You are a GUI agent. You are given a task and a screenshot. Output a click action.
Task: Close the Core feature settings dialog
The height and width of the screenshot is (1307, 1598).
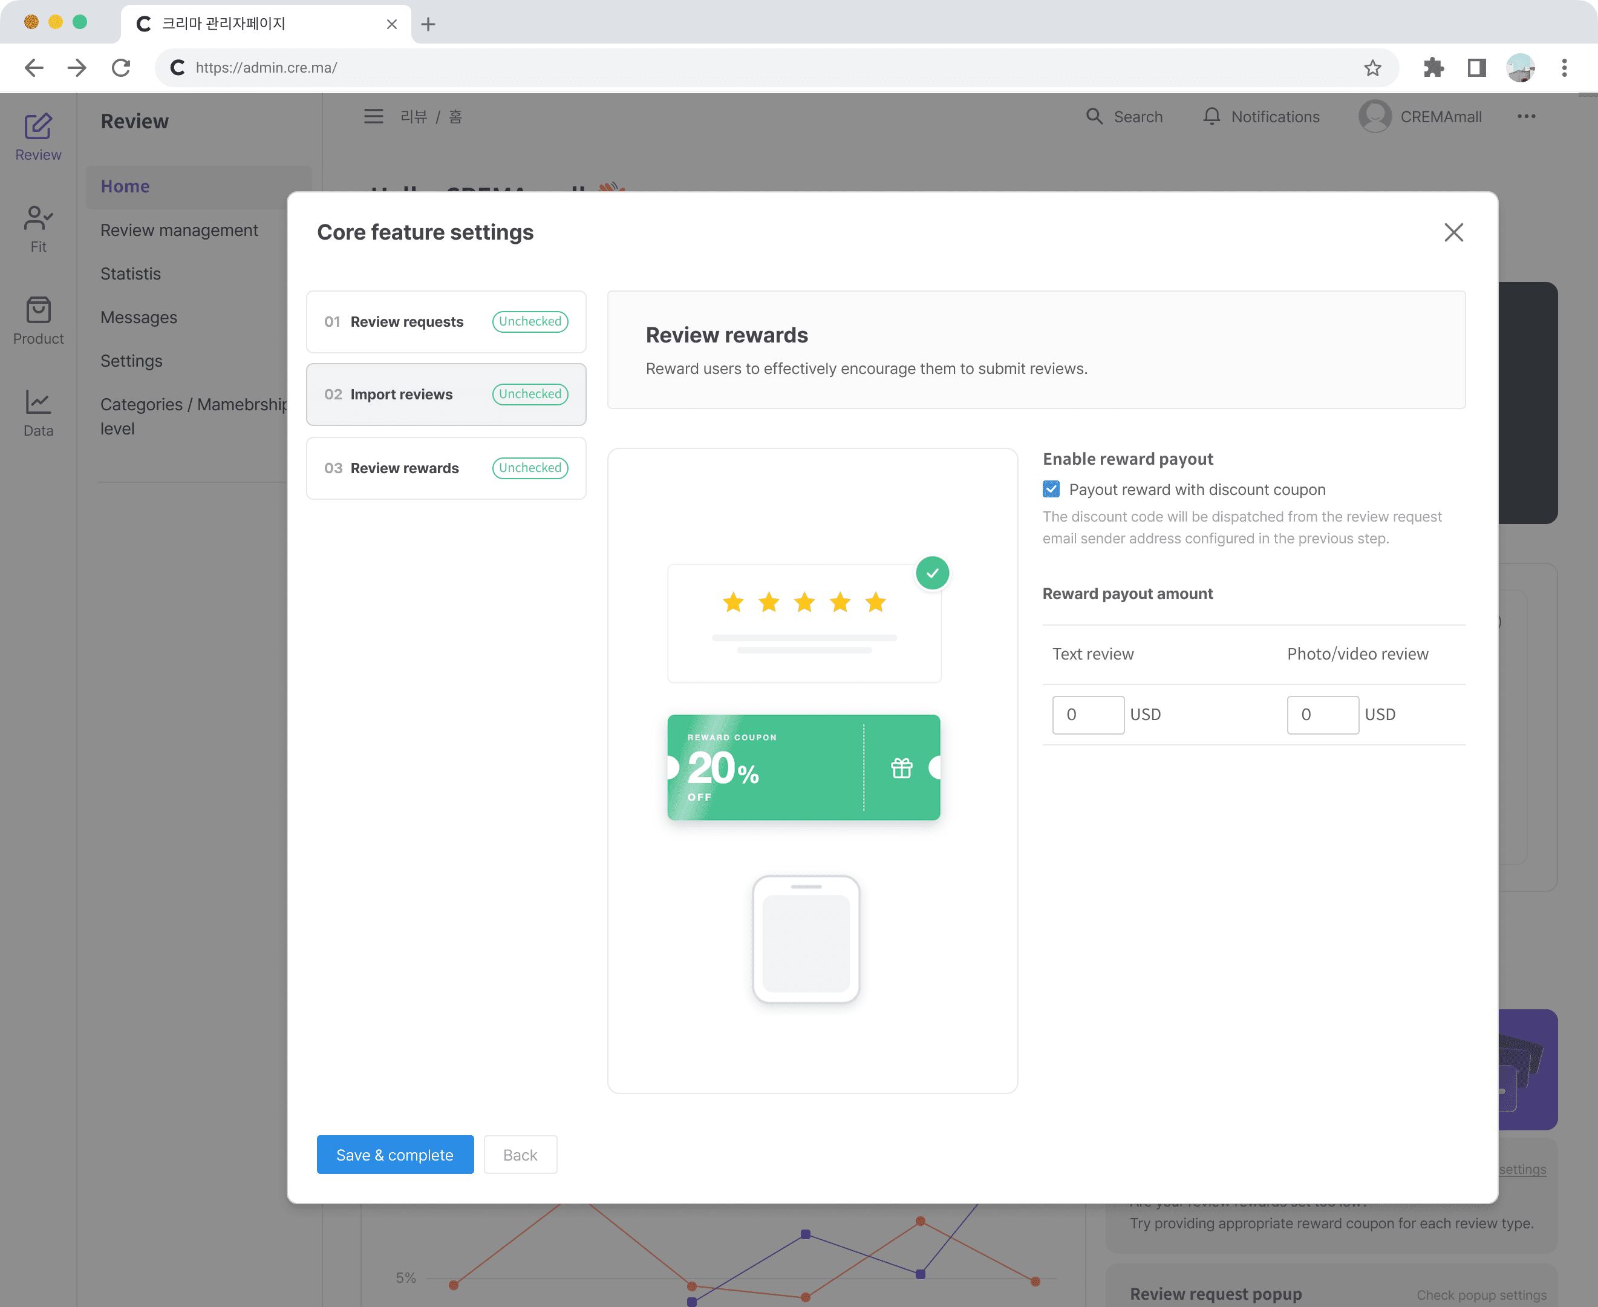click(x=1453, y=232)
